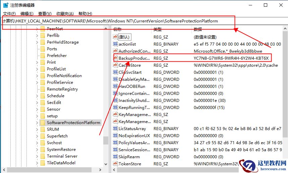
Task: Open the 收藏夹(A) menu
Action: 65,14
